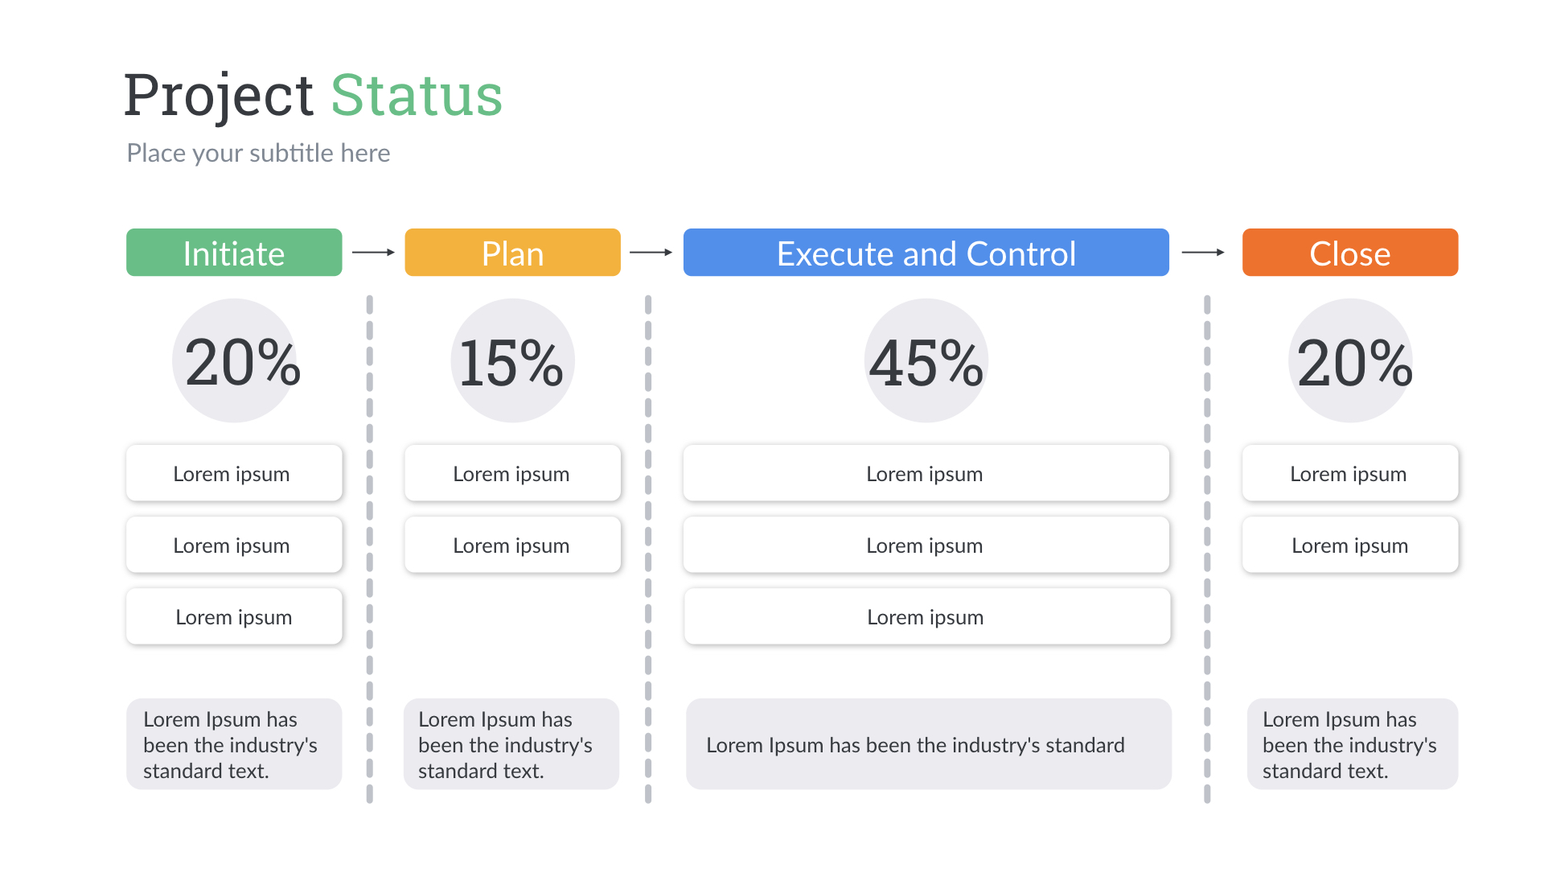
Task: Click the green Initiate phase header
Action: click(x=234, y=253)
